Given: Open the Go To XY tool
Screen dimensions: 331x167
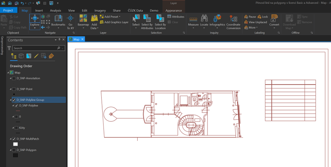Looking at the screenshot, I should [x=70, y=22].
